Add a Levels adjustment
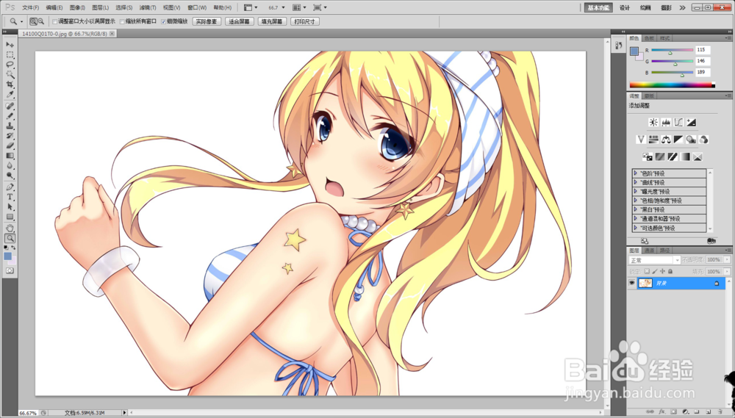 point(666,122)
